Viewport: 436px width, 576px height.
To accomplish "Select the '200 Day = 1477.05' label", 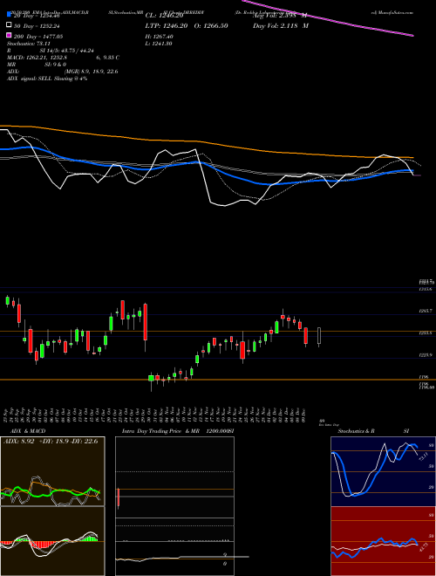I will 38,37.
